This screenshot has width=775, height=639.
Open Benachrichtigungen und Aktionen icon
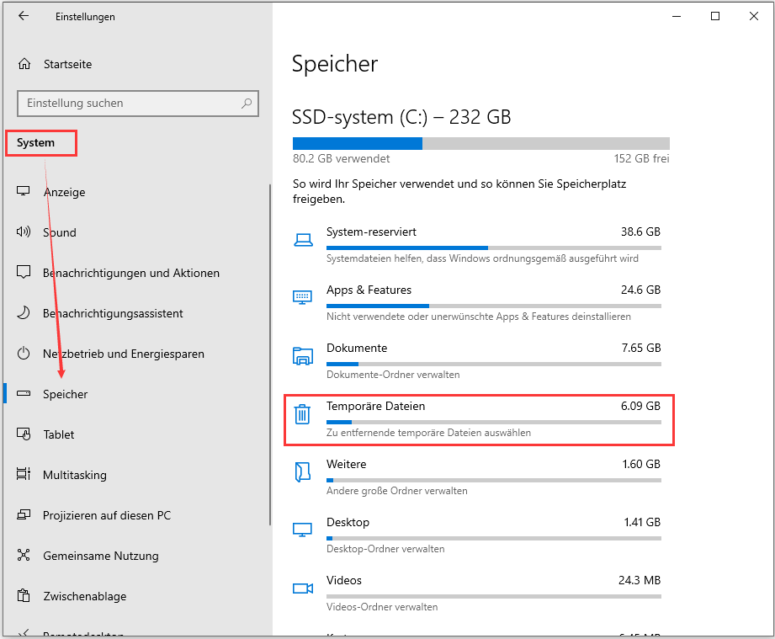(24, 272)
